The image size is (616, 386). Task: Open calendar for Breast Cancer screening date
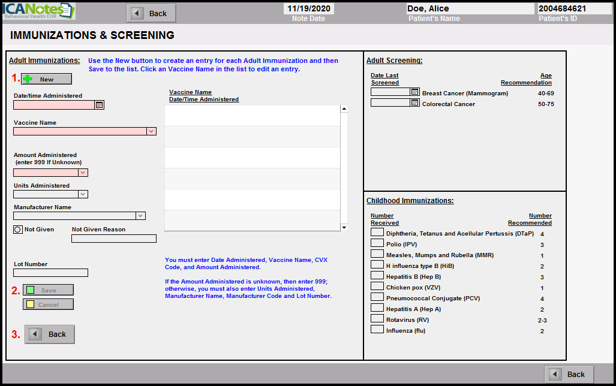coord(414,92)
